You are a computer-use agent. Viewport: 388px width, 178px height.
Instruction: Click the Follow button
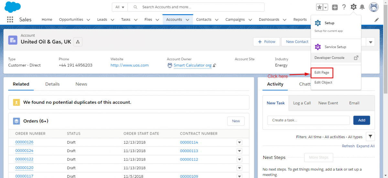click(x=266, y=42)
